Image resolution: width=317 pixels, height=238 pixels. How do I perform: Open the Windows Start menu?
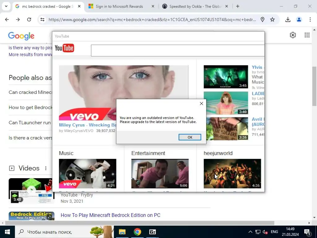click(7, 232)
